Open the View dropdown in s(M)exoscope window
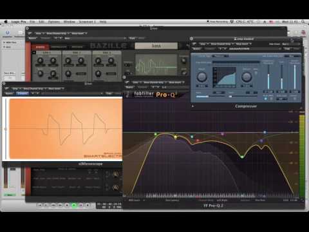Image resolution: width=309 pixels, height=232 pixels. click(15, 88)
